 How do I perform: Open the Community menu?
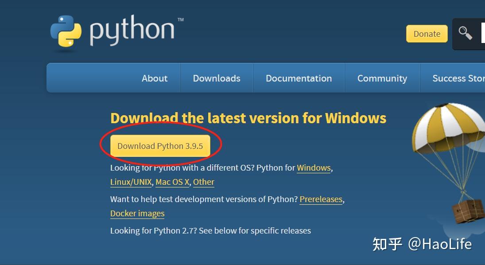382,78
